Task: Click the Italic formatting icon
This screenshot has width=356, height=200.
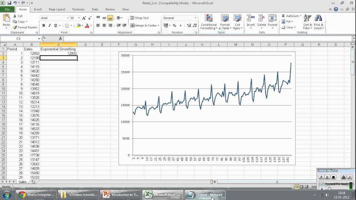Action: coord(50,26)
